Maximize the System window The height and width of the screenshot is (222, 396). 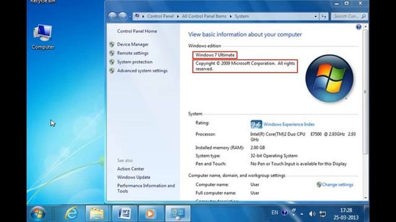(x=346, y=4)
